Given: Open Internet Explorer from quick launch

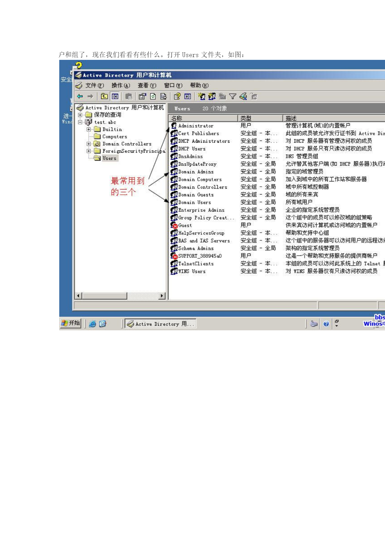Looking at the screenshot, I should coord(92,324).
